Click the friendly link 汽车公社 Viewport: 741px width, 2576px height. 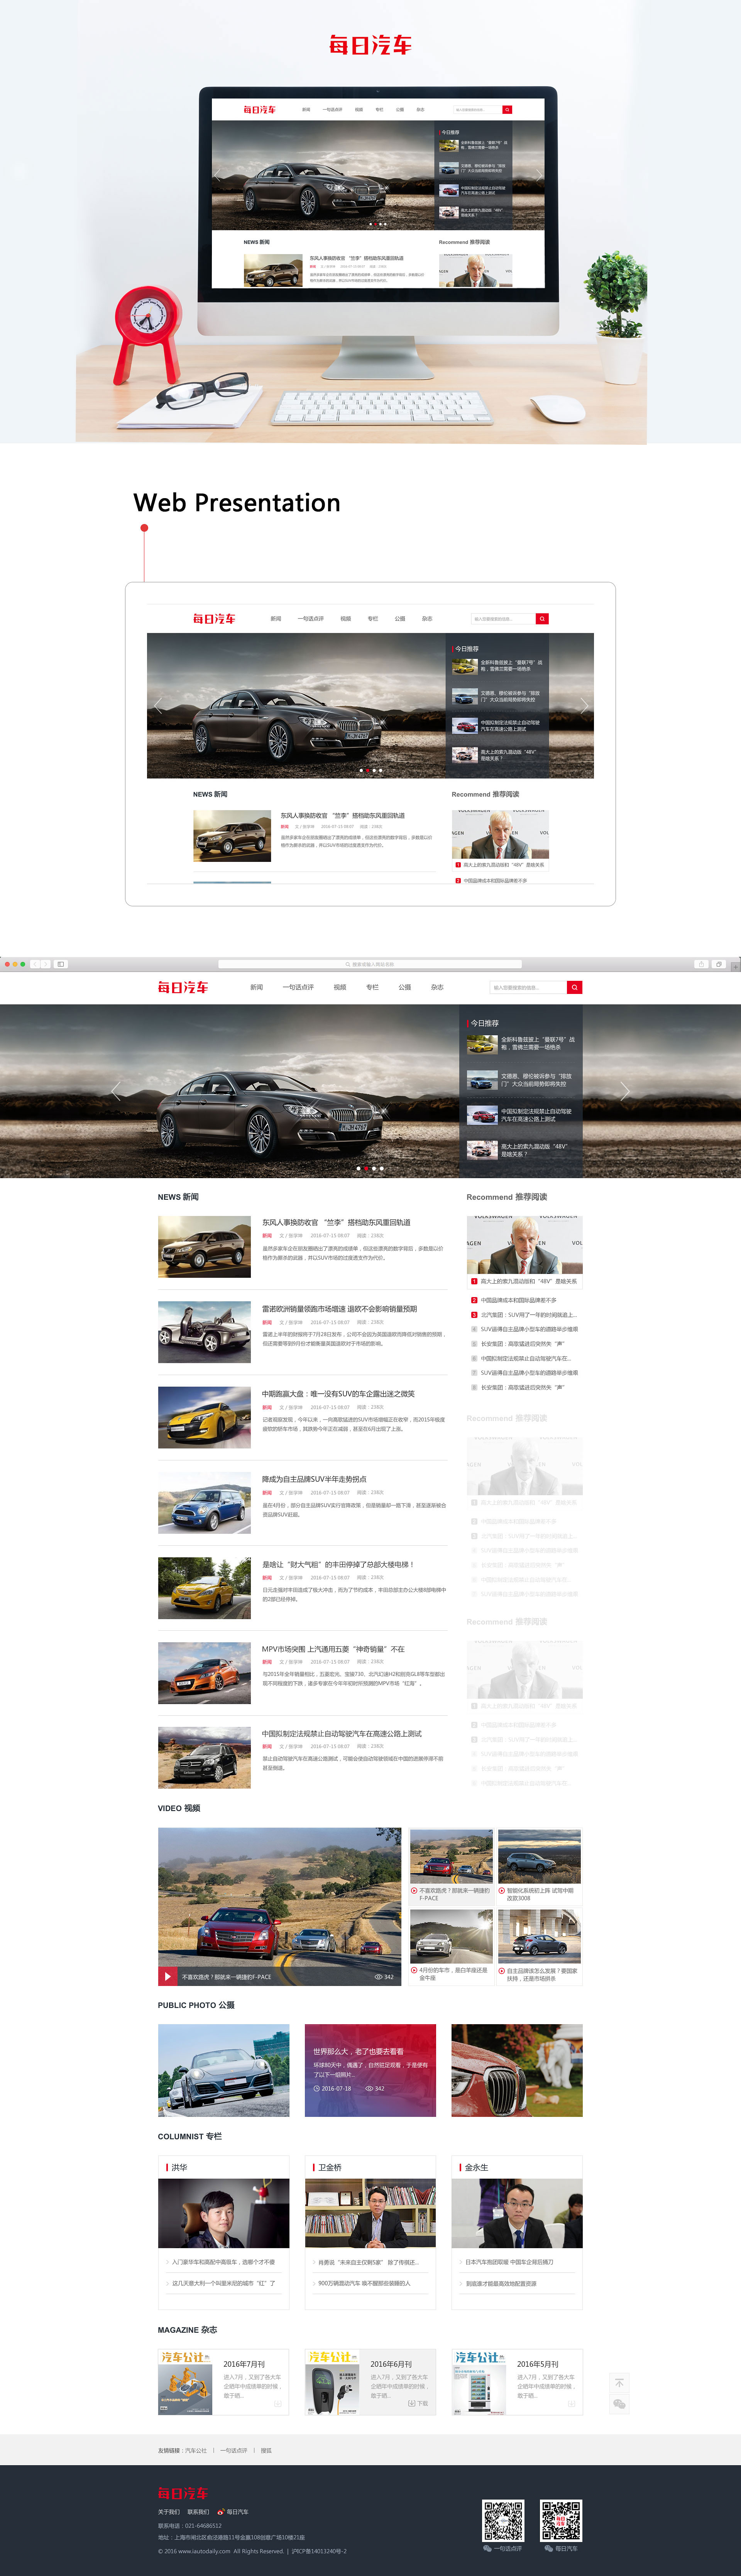pos(196,2450)
